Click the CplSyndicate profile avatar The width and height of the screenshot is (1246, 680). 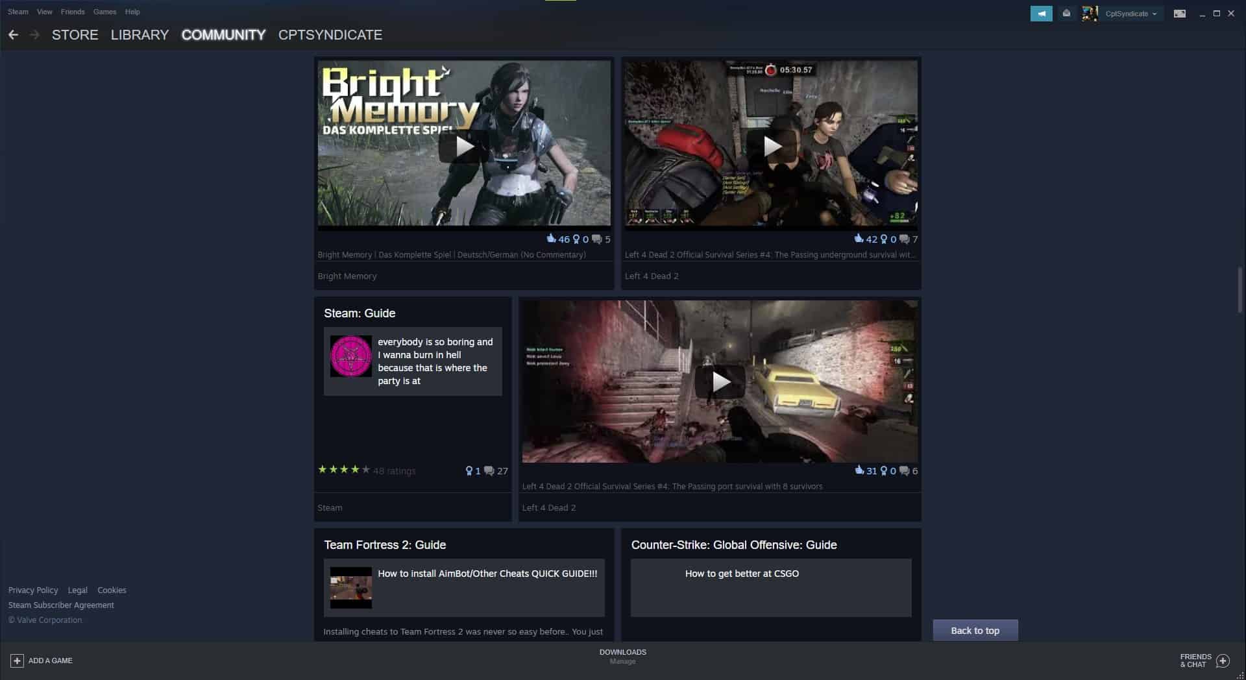point(1090,13)
